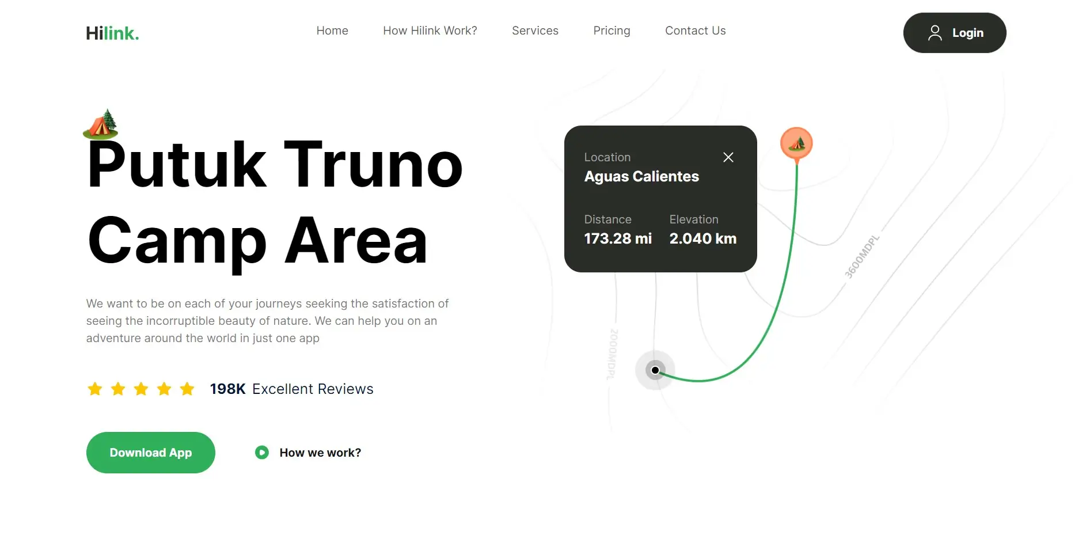The image size is (1090, 535).
Task: Open the Home menu item
Action: (x=332, y=31)
